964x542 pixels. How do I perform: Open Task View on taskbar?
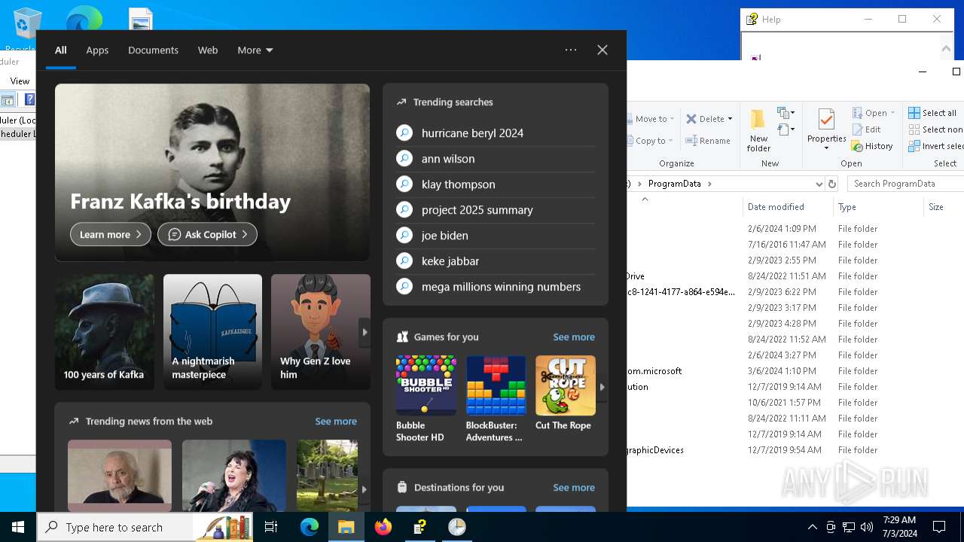click(x=271, y=527)
